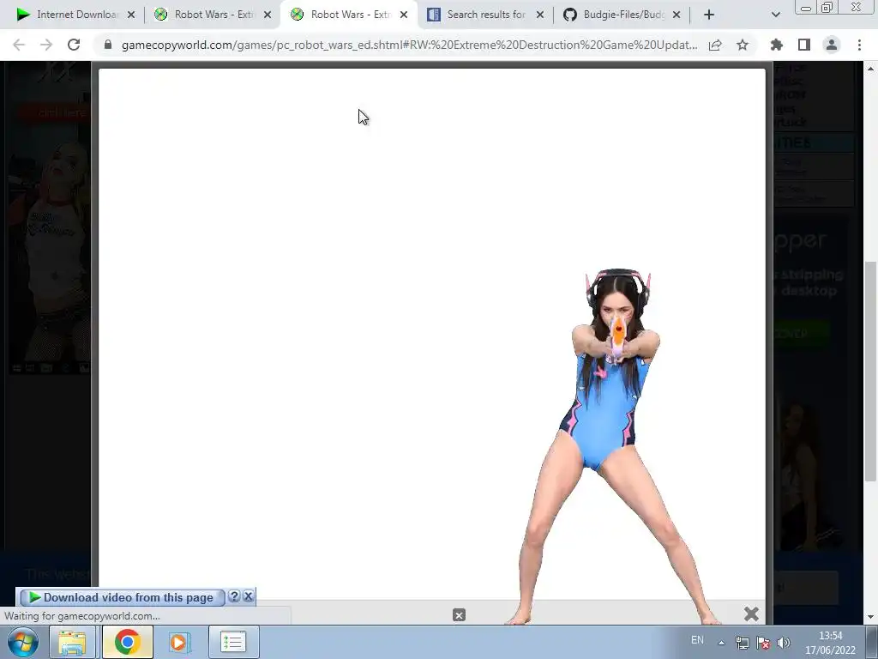Click Download video from this page
The width and height of the screenshot is (878, 659).
(122, 597)
